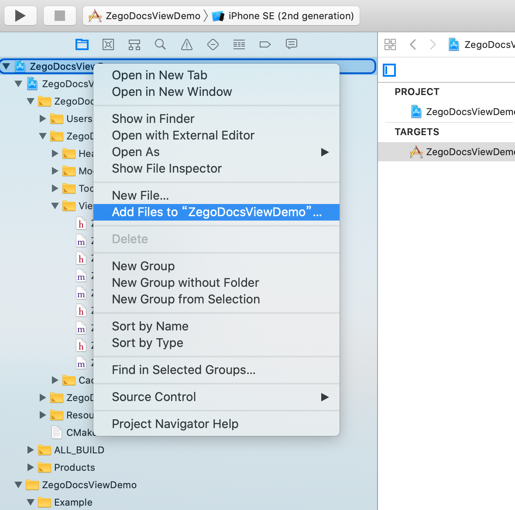
Task: Collapse the Vie folder
Action: pos(55,206)
